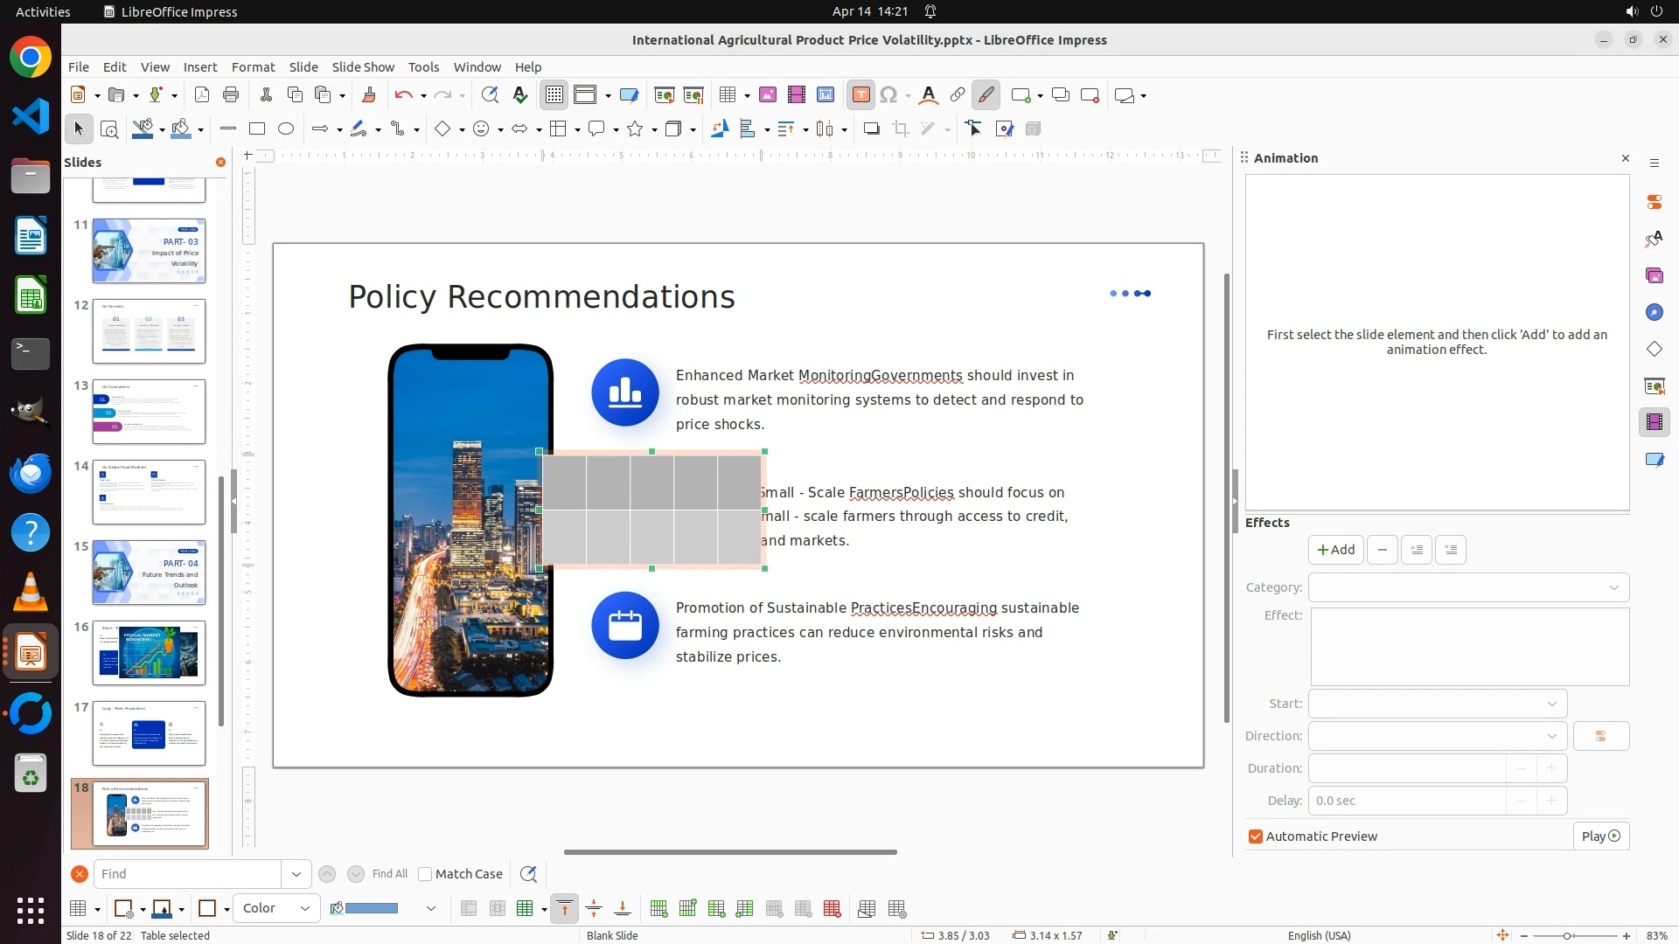The width and height of the screenshot is (1679, 944).
Task: Enable the Match Case checkbox
Action: [425, 874]
